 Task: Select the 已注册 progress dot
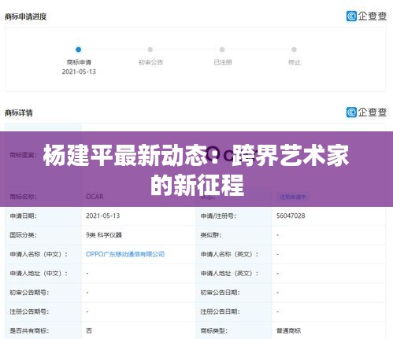click(222, 50)
